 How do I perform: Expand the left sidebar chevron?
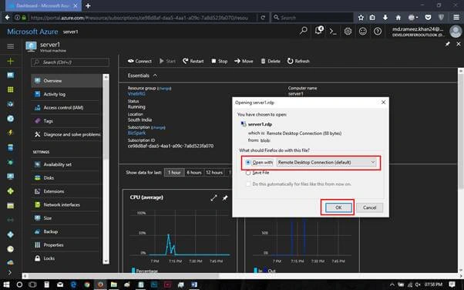[x=10, y=272]
